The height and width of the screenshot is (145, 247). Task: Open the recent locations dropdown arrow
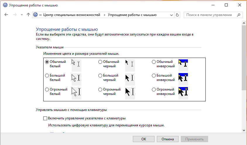(22, 15)
